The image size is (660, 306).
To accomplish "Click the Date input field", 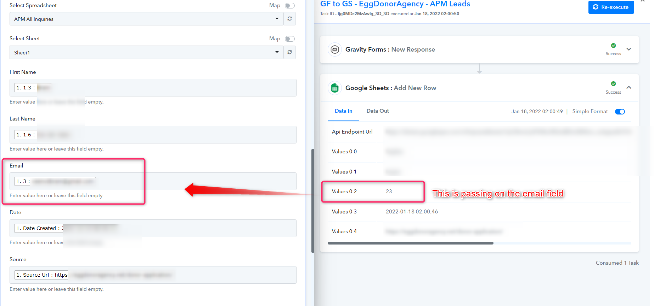I will 153,228.
